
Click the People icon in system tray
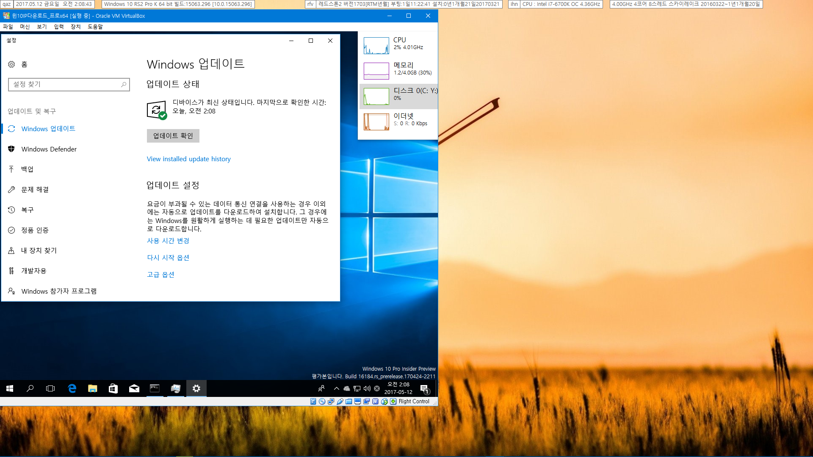[321, 388]
